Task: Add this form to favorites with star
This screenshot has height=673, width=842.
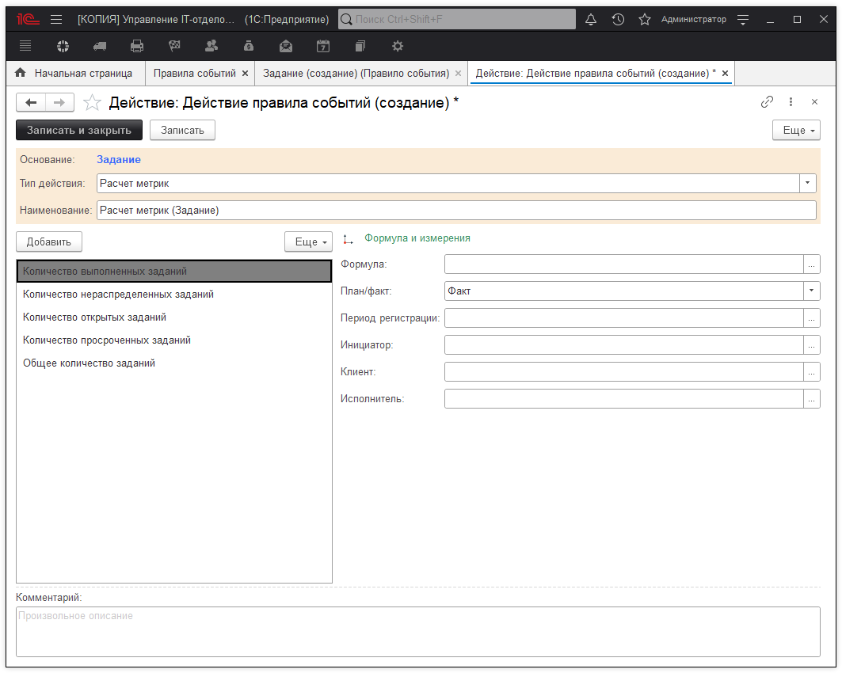Action: point(93,102)
